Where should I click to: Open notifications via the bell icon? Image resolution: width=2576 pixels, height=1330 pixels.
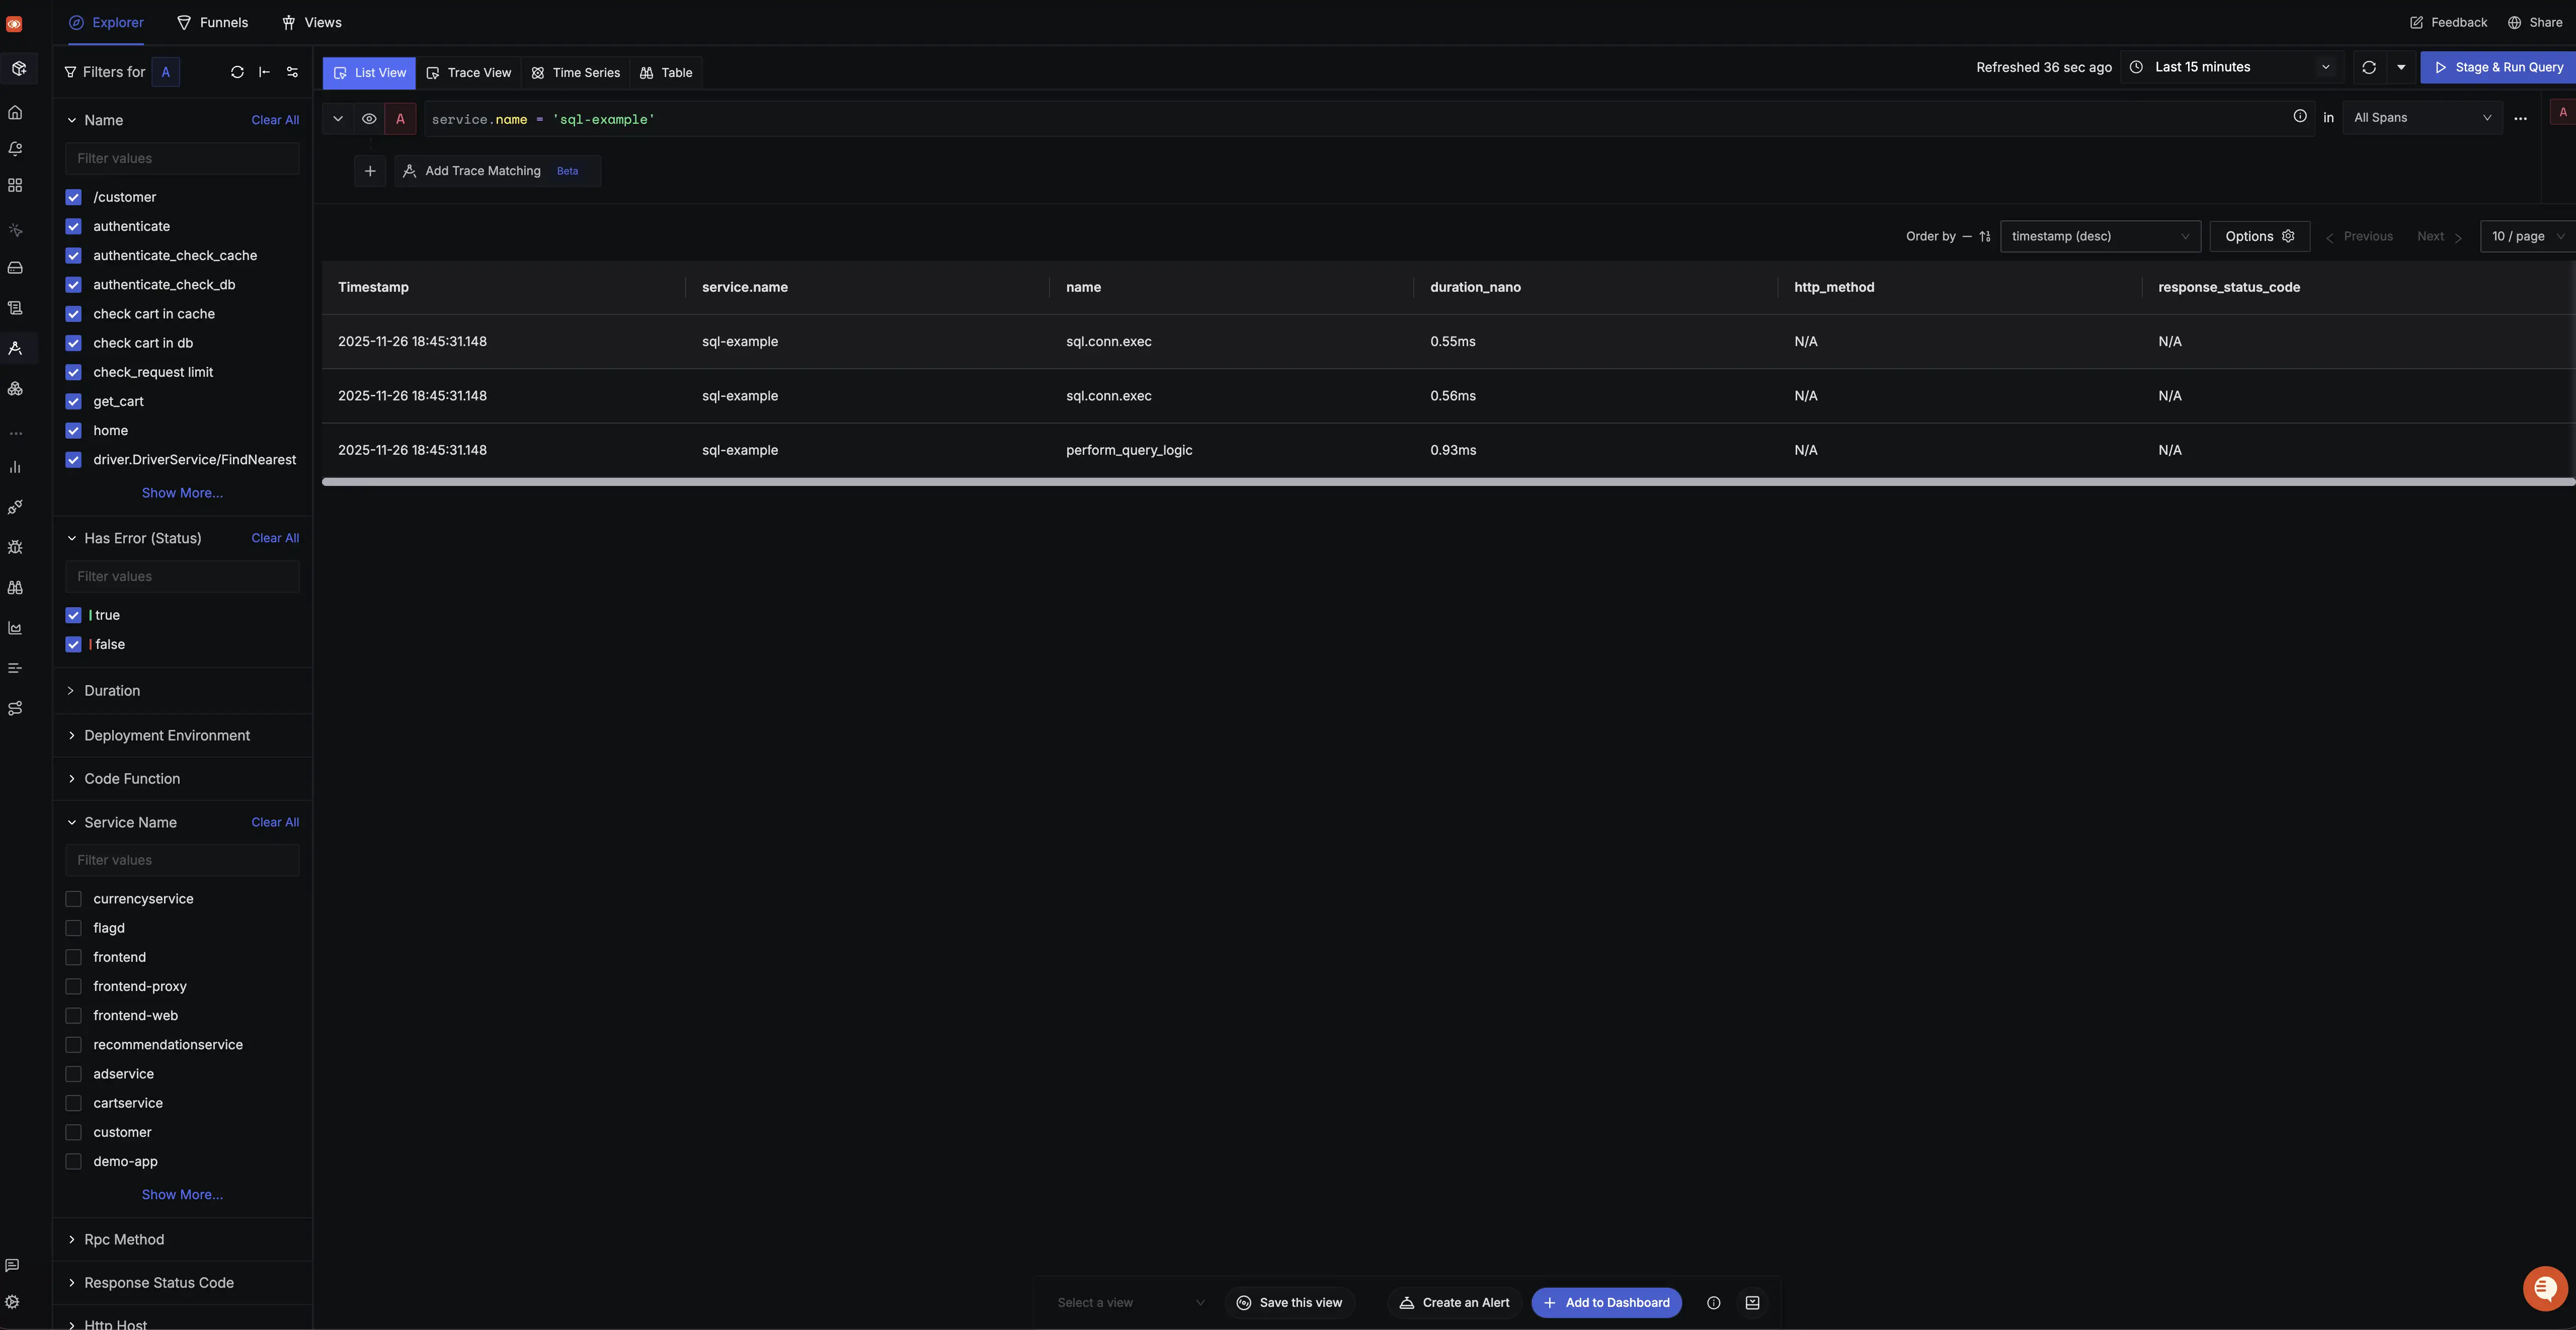click(x=16, y=148)
